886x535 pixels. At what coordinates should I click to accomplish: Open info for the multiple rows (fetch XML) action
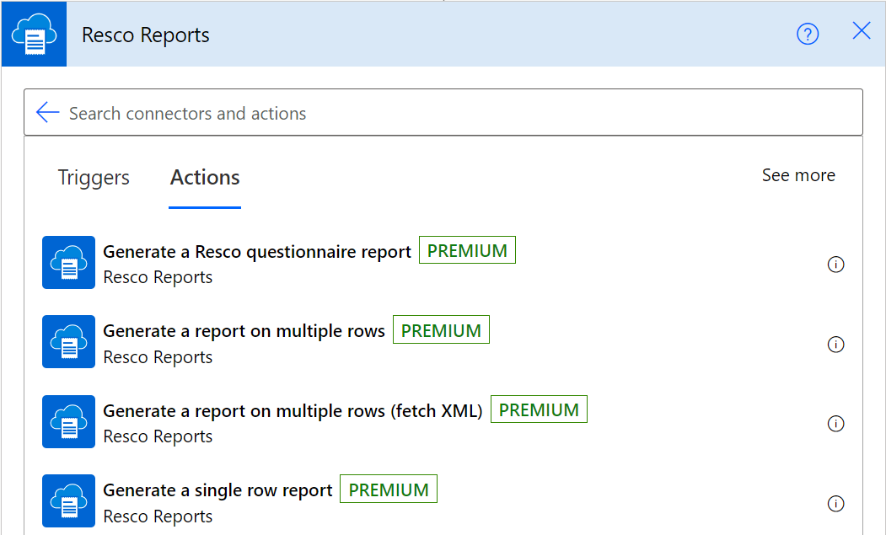click(x=835, y=424)
